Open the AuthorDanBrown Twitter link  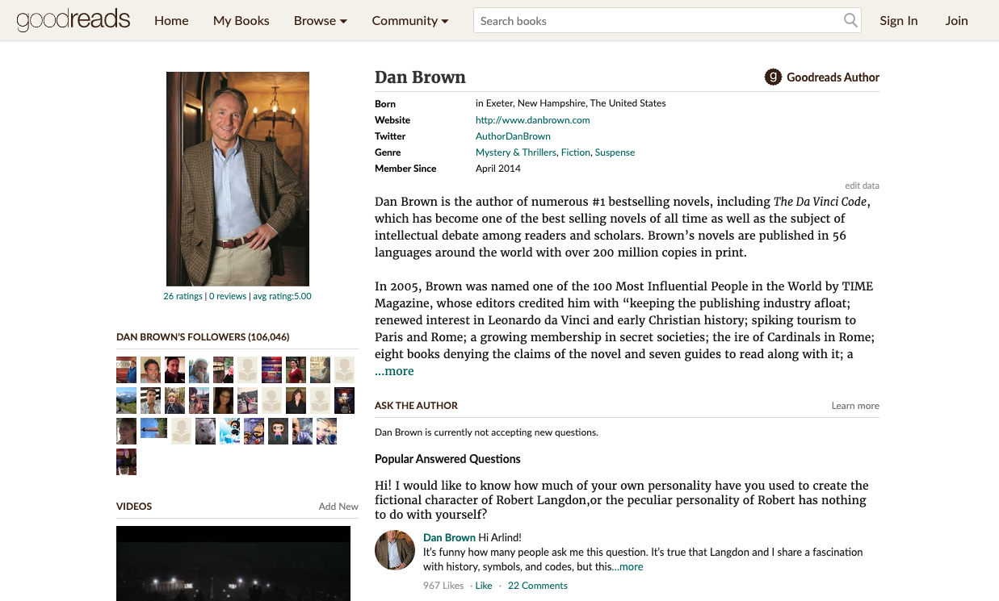(513, 136)
